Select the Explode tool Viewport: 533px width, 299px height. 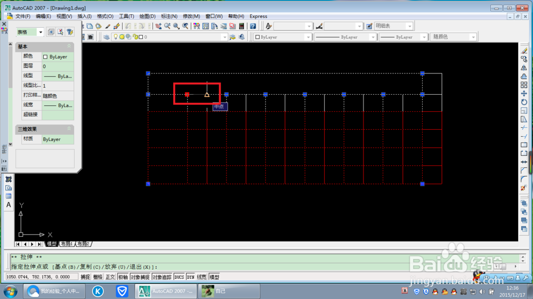(x=524, y=188)
